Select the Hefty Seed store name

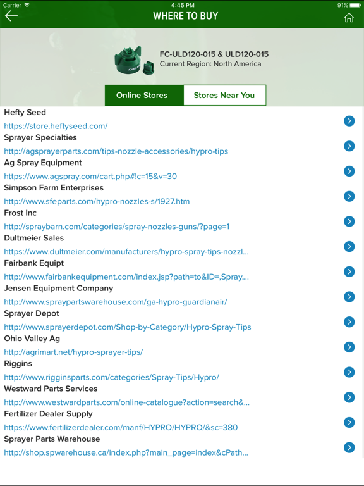25,112
